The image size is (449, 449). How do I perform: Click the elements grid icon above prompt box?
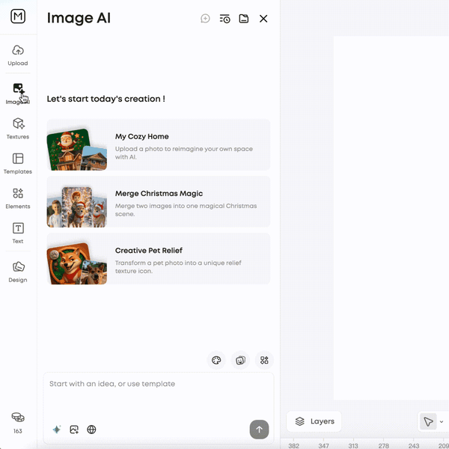click(264, 360)
